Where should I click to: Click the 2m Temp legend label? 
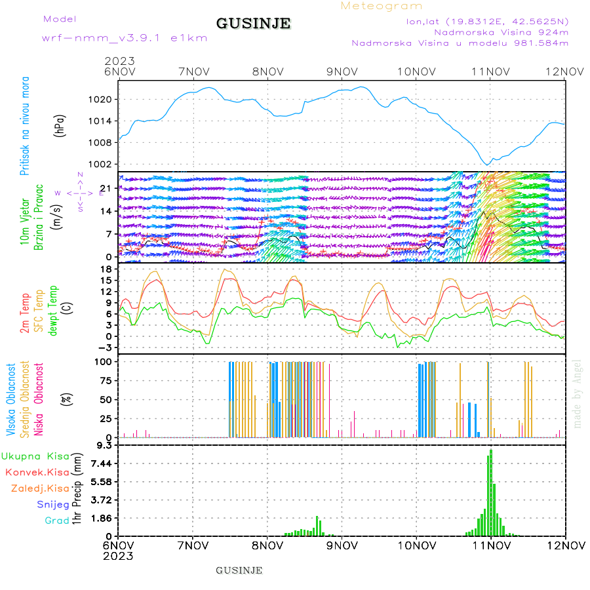coord(24,313)
